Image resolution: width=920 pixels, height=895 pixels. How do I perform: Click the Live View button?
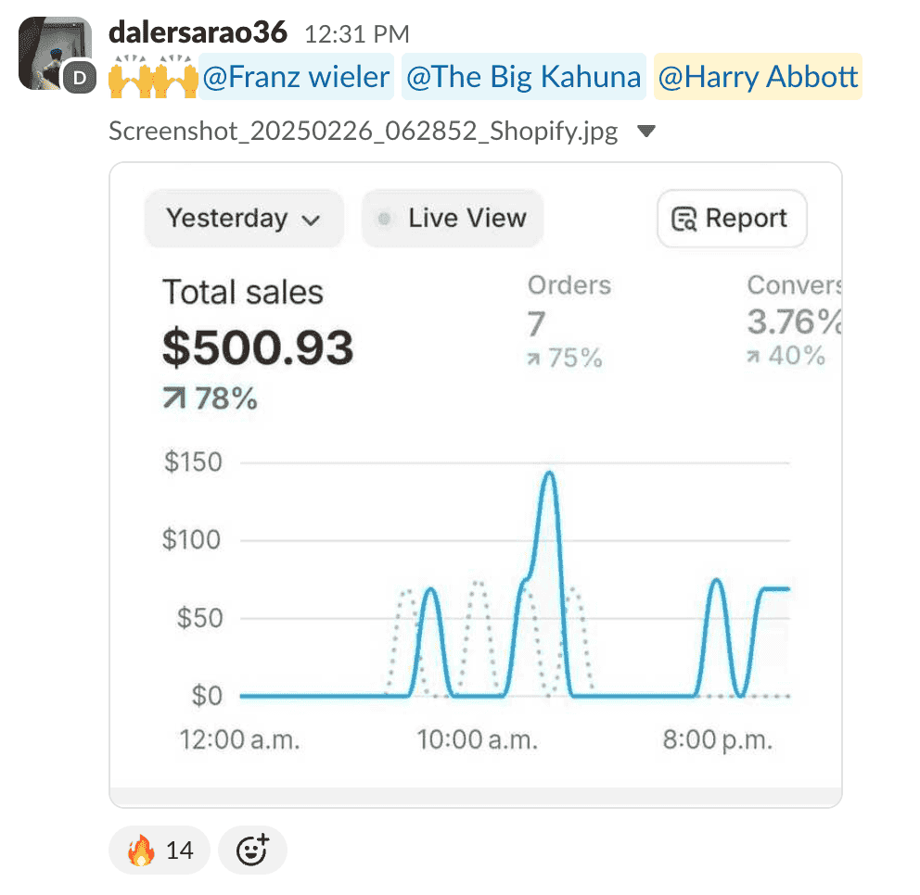[453, 220]
